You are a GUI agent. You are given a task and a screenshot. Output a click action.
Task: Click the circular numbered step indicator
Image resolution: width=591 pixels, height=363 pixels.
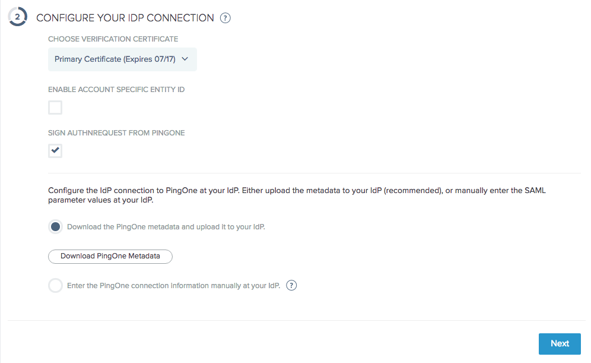pos(17,17)
